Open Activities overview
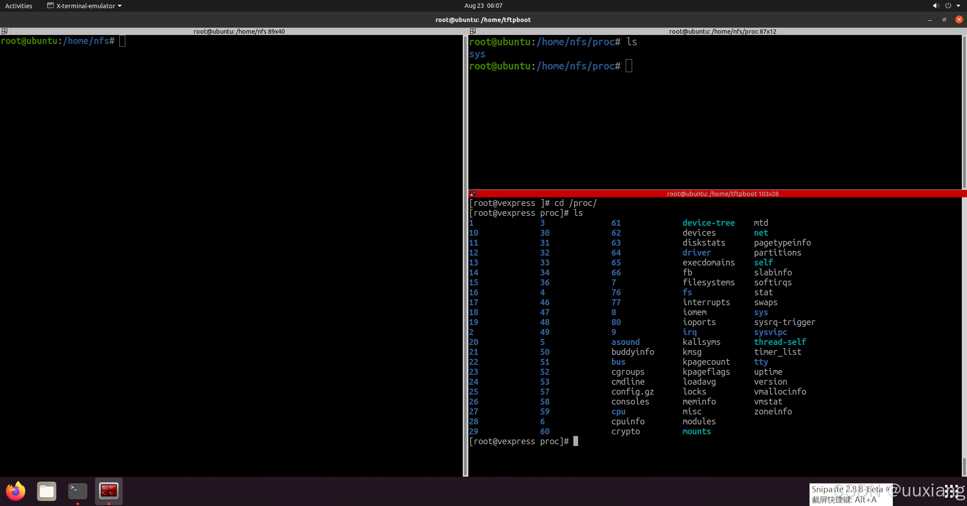The height and width of the screenshot is (506, 967). pos(19,6)
